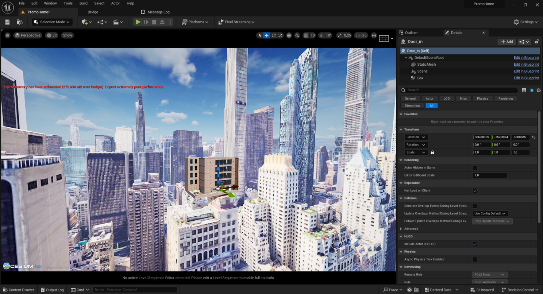
Task: Open Details view settings gear icon
Action: (x=539, y=90)
